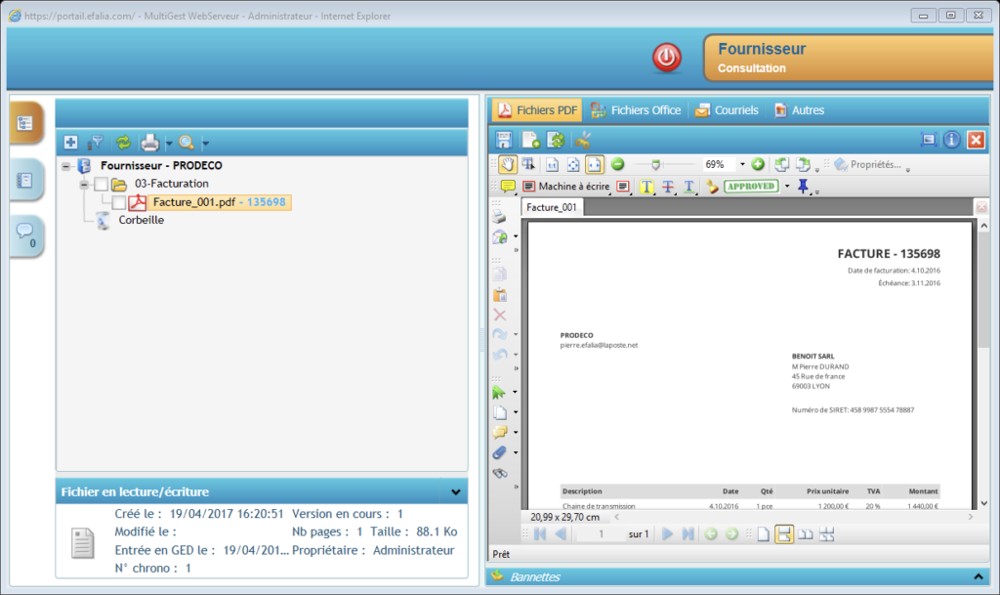Select the hand pan tool
Image resolution: width=1000 pixels, height=595 pixels.
point(508,164)
